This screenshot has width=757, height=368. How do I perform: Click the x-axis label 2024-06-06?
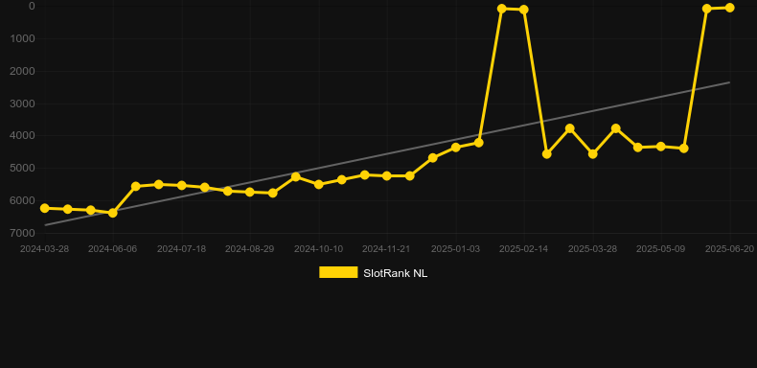click(113, 249)
